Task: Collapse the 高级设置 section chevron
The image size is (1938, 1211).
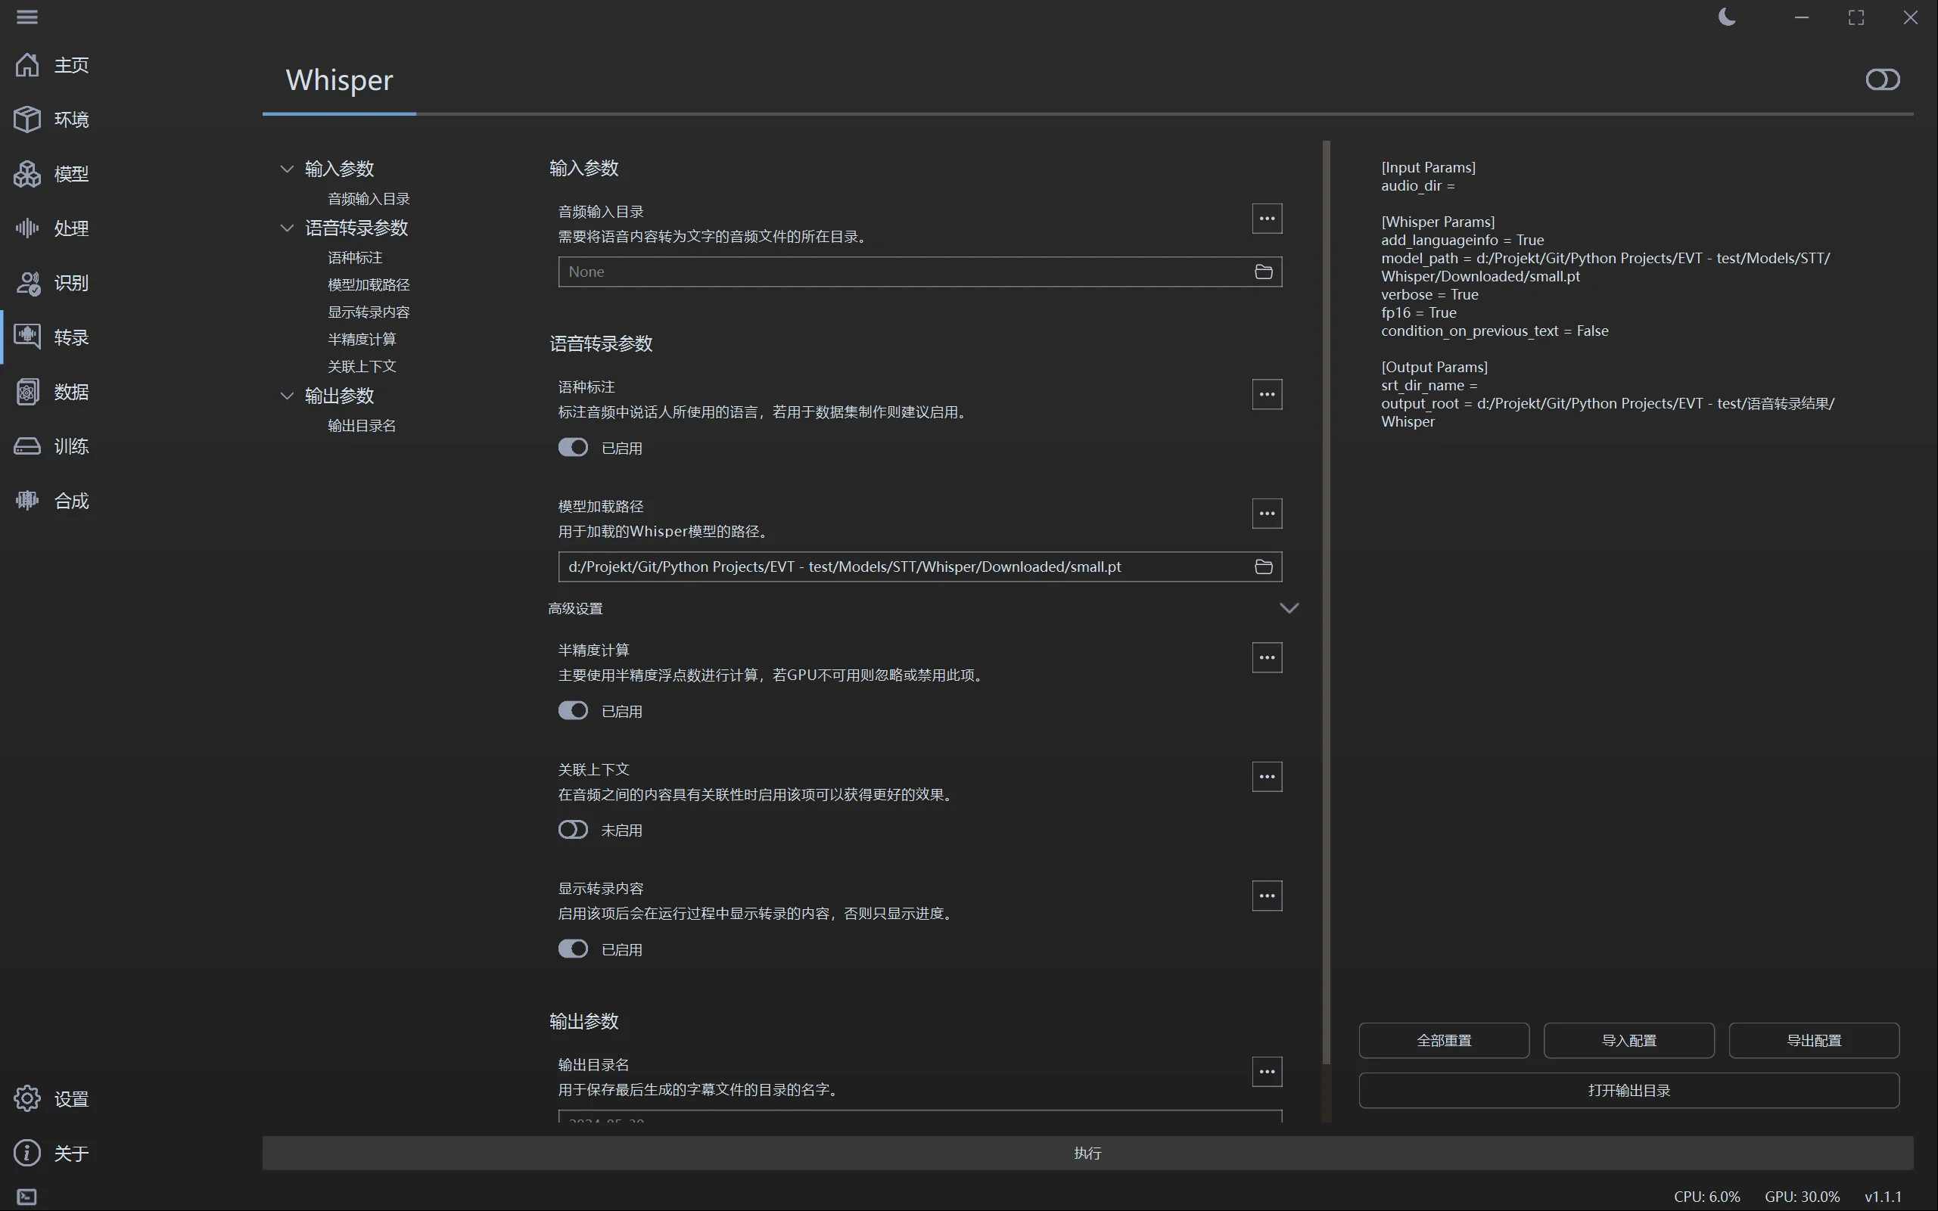Action: [x=1289, y=609]
